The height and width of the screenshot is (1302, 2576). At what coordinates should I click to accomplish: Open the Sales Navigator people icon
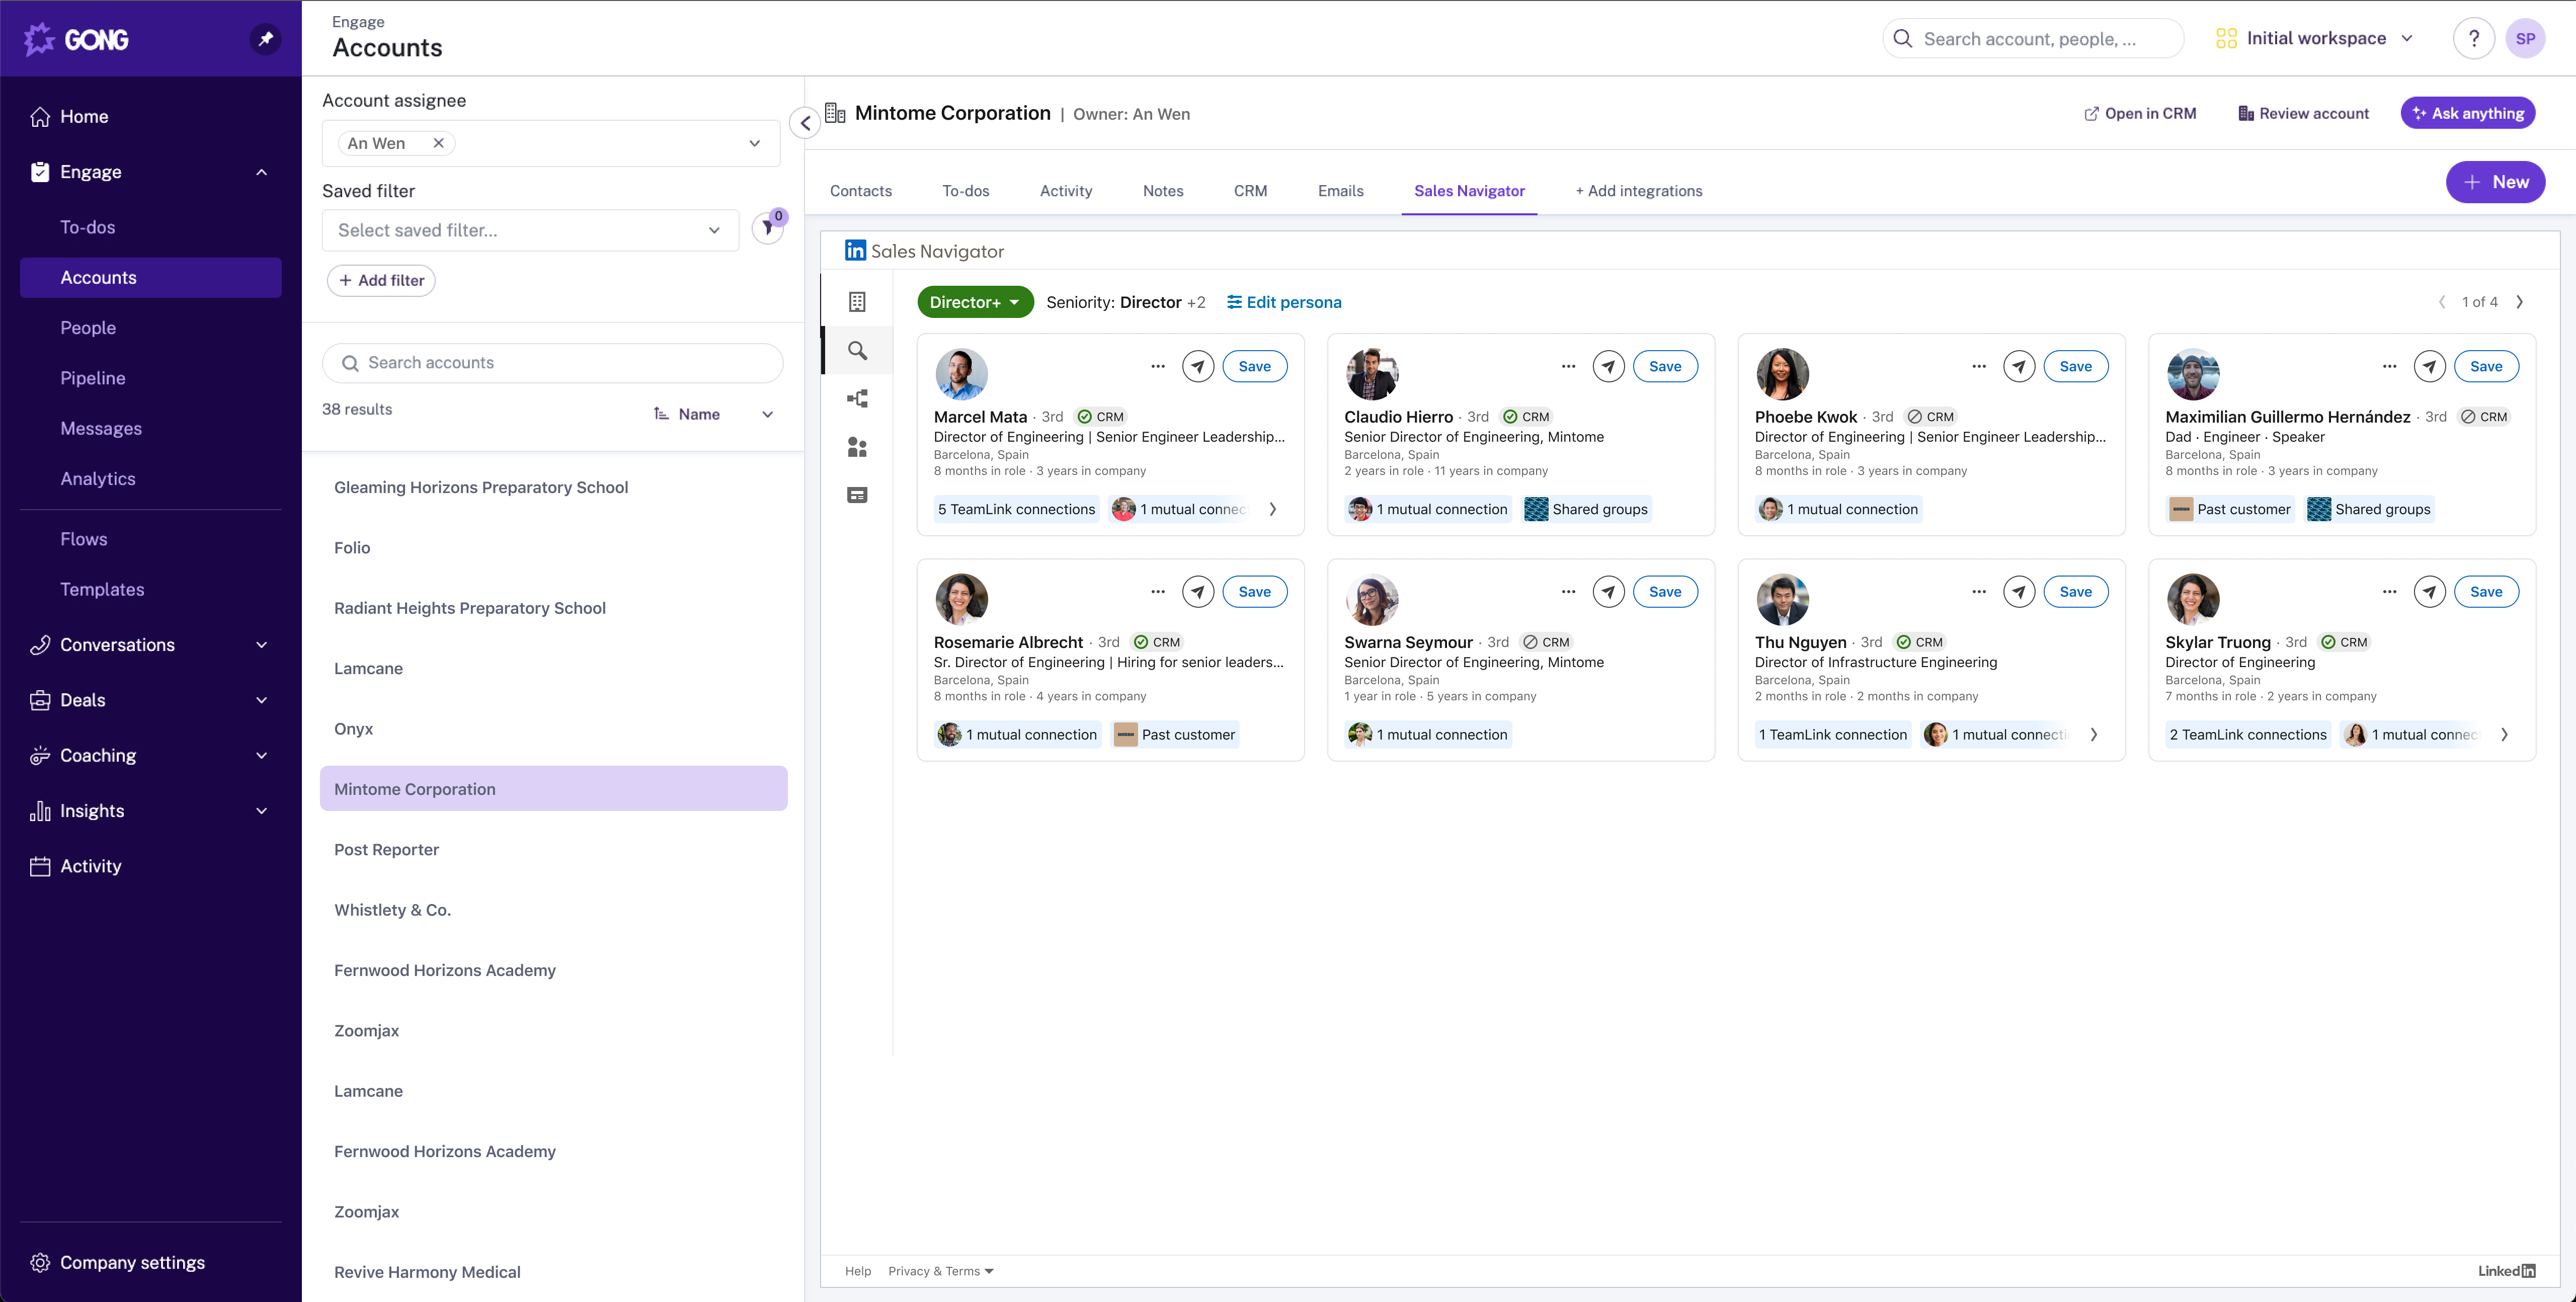coord(857,447)
